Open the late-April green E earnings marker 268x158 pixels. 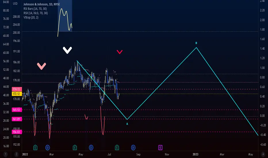75,147
